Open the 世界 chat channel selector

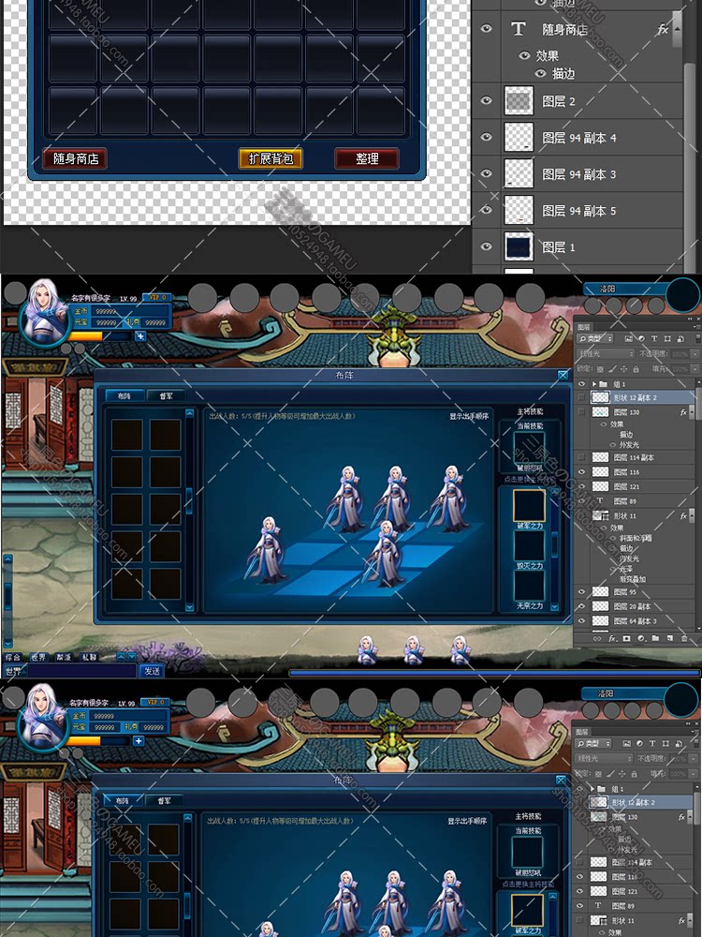coord(14,671)
